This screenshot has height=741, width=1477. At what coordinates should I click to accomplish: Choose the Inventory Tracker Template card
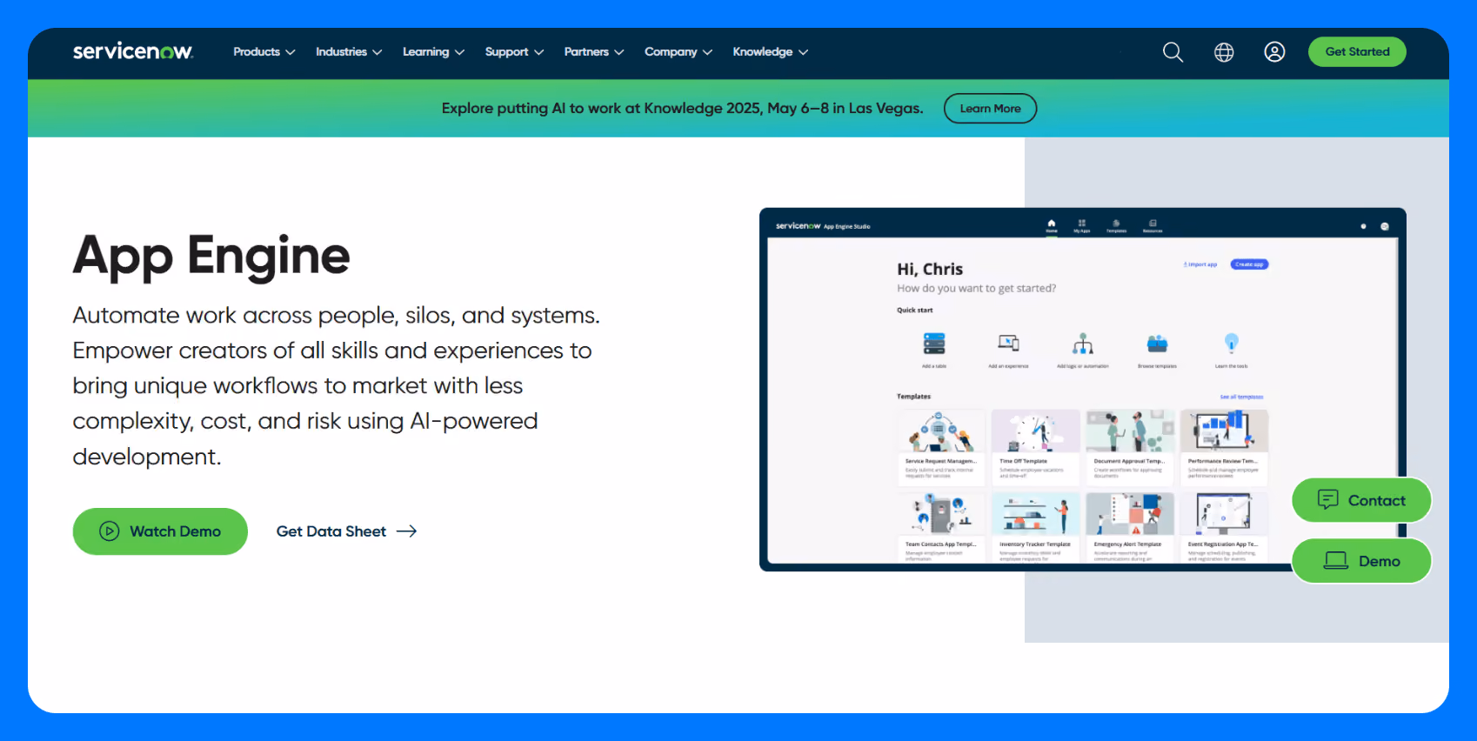point(1035,528)
